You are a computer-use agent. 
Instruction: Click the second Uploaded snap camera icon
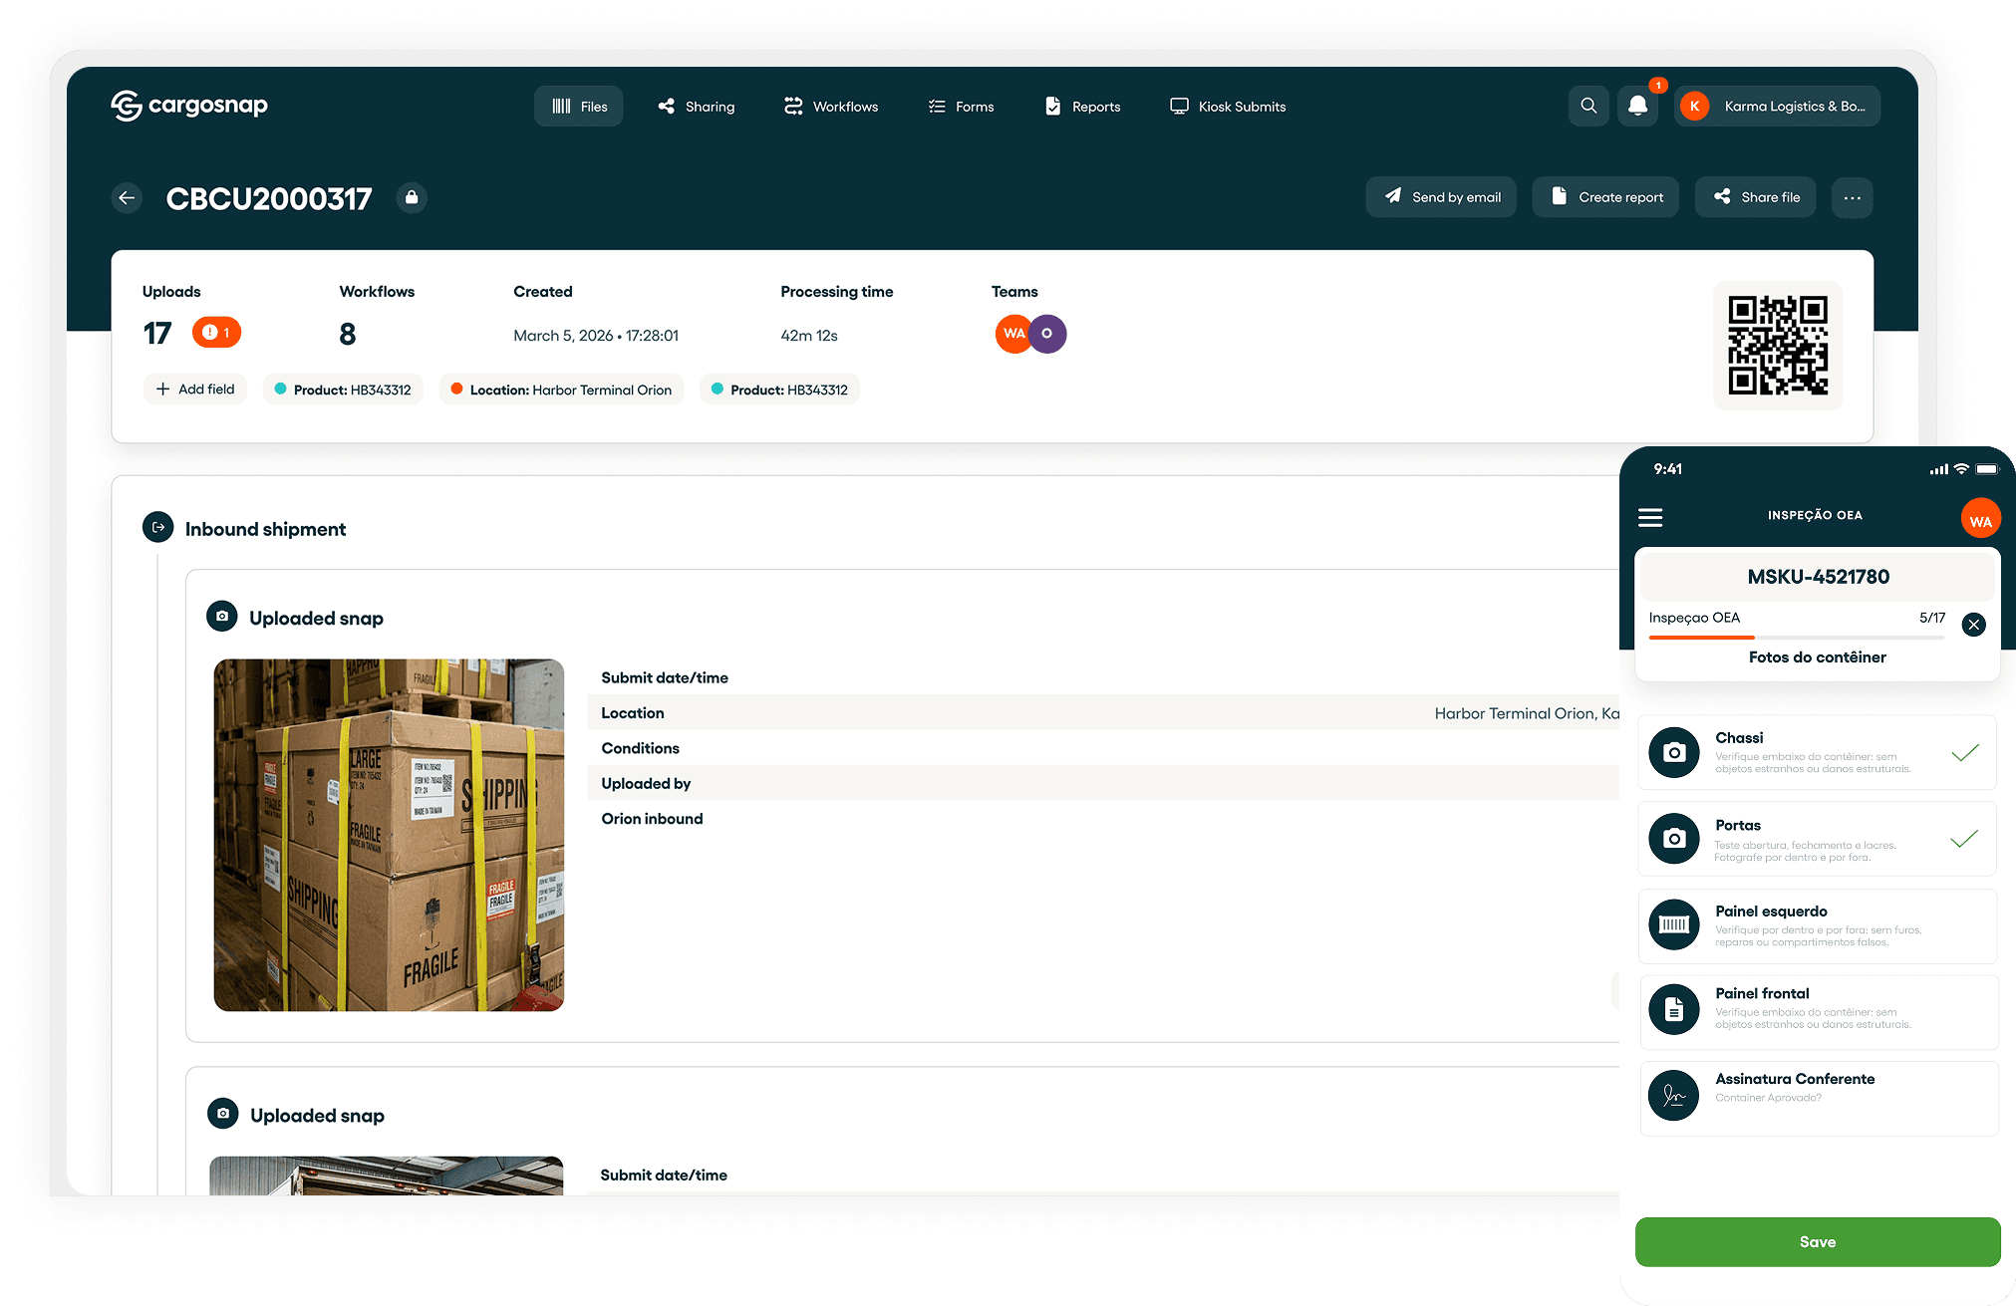(x=222, y=1114)
